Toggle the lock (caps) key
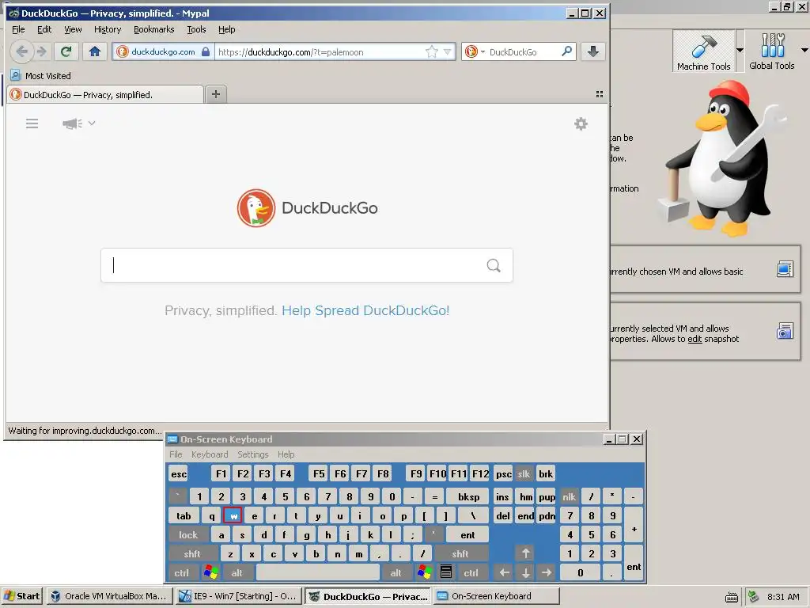The width and height of the screenshot is (810, 608). [188, 535]
